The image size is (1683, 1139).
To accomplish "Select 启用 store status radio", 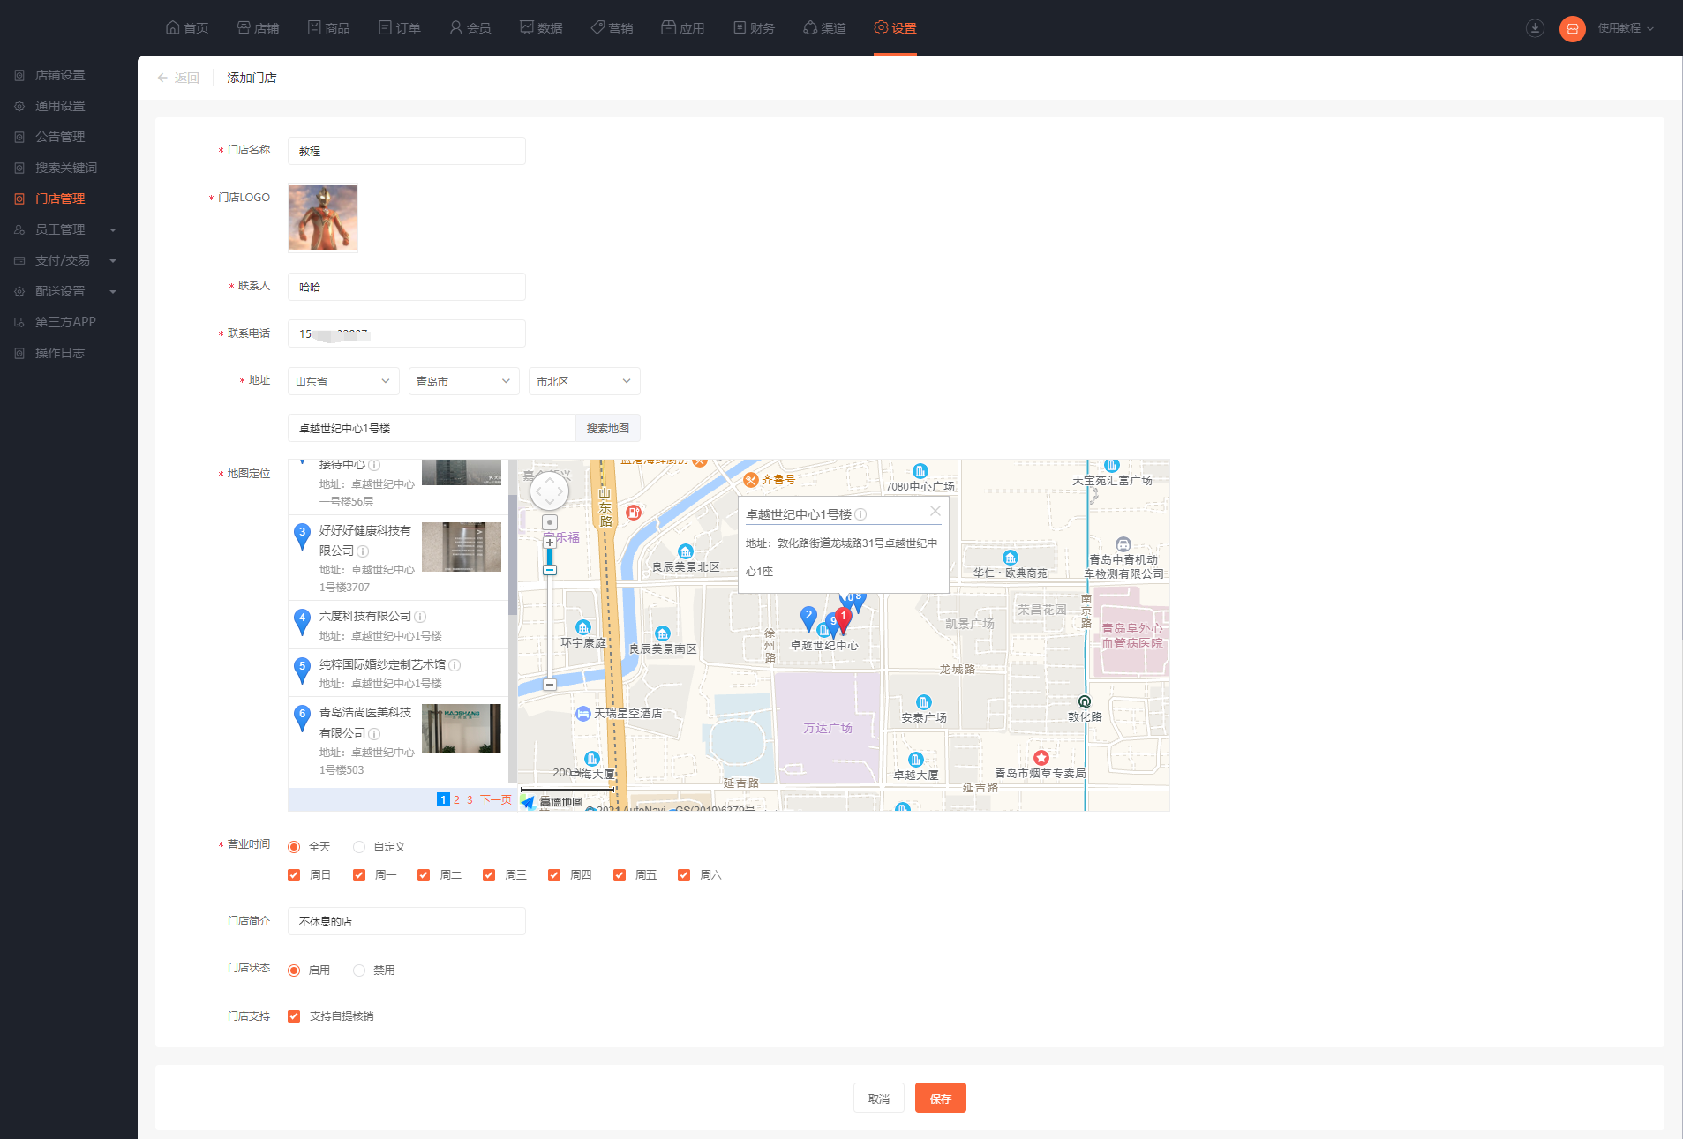I will [x=294, y=970].
